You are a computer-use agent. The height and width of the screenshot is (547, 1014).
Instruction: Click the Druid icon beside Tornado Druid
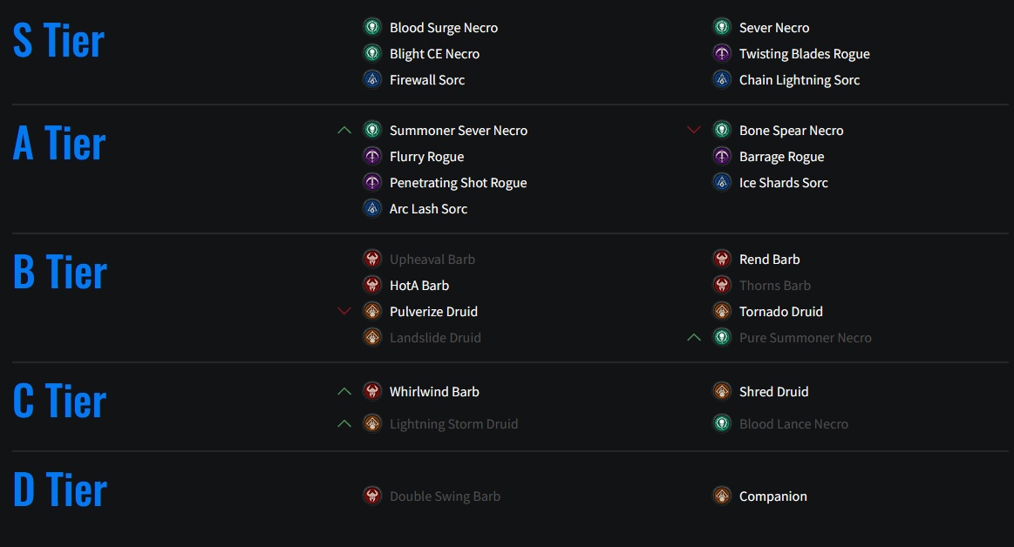(722, 311)
